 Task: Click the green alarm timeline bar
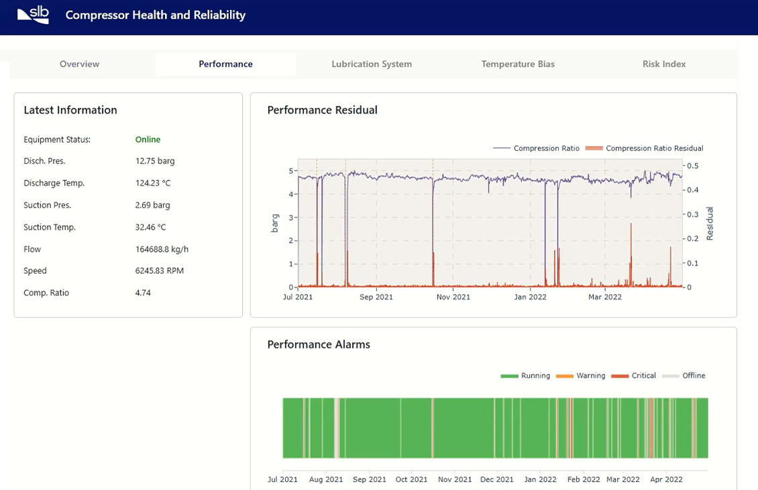point(495,428)
